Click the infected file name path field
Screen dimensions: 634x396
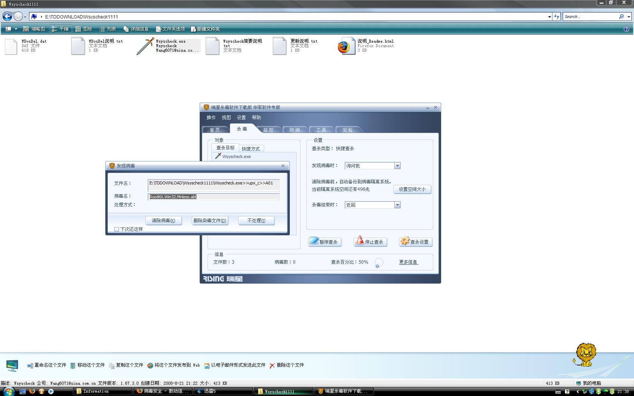coord(214,185)
